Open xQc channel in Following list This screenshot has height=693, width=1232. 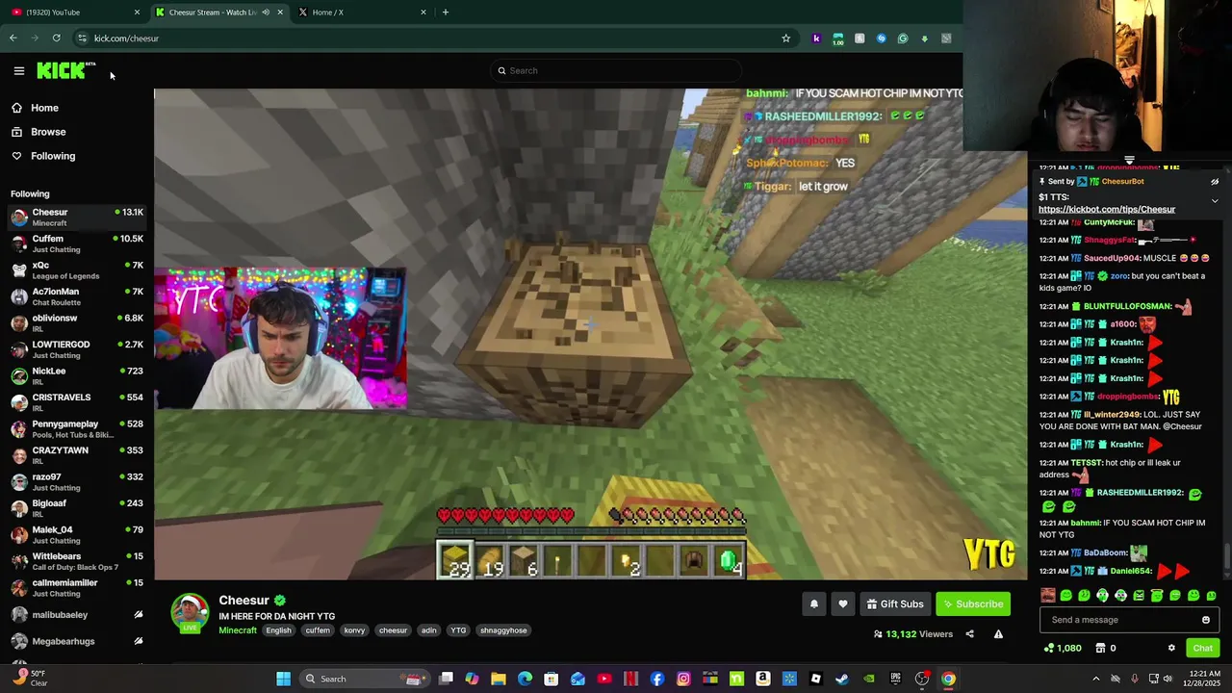[77, 270]
